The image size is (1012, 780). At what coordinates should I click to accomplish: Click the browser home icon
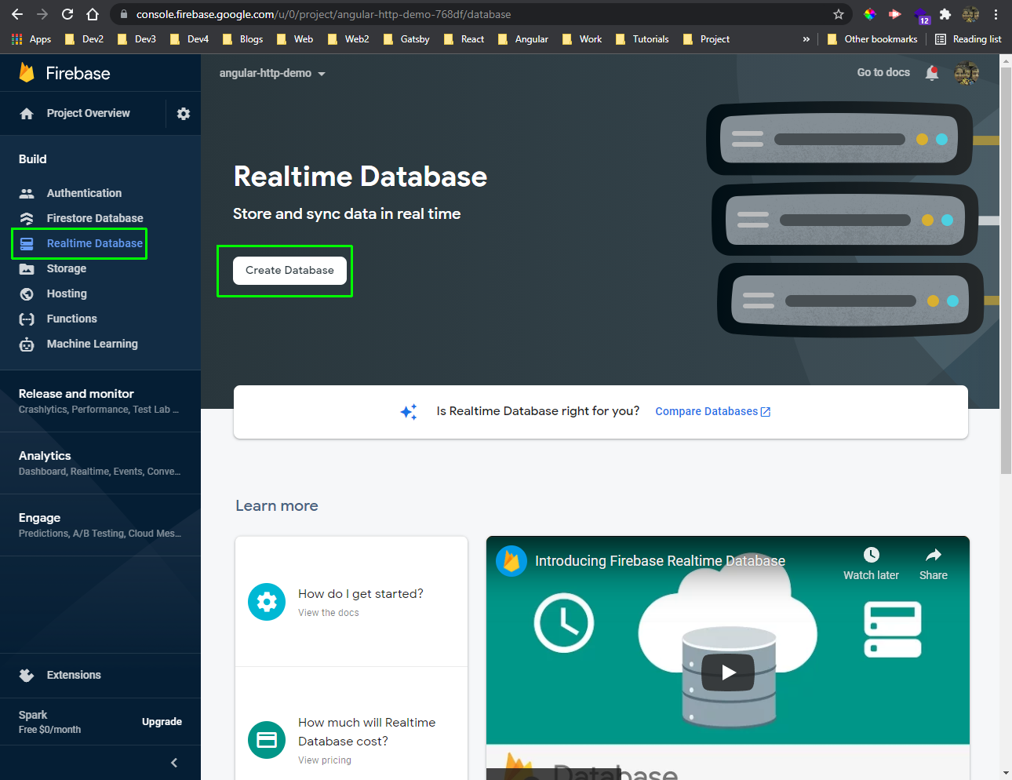tap(93, 14)
